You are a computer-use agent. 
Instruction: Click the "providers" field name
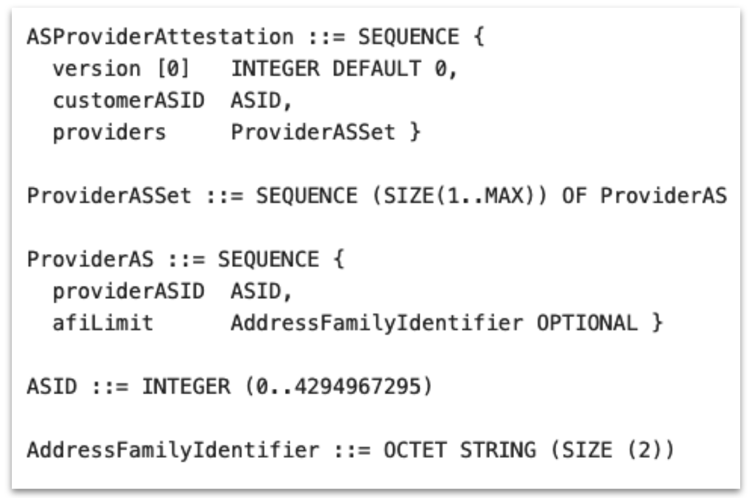(110, 133)
